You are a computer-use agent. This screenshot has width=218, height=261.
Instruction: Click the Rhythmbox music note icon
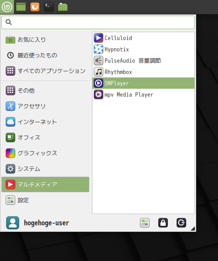click(x=99, y=72)
